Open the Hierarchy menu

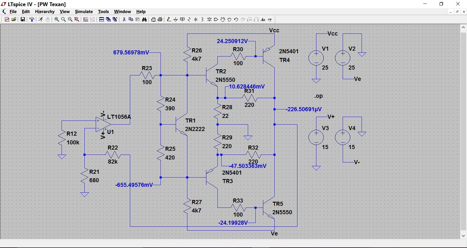(45, 12)
